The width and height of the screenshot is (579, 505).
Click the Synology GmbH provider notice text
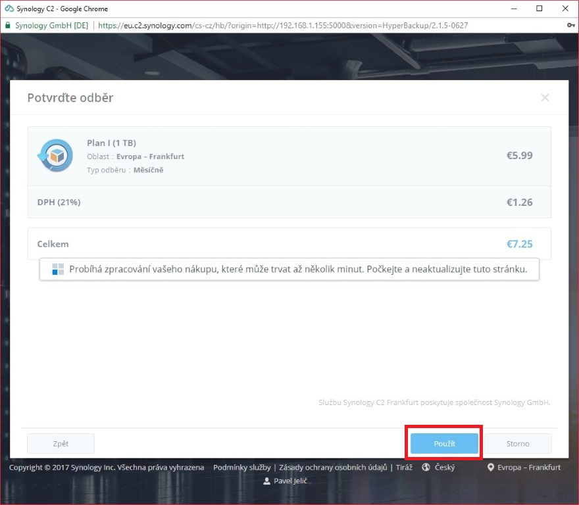click(x=434, y=402)
